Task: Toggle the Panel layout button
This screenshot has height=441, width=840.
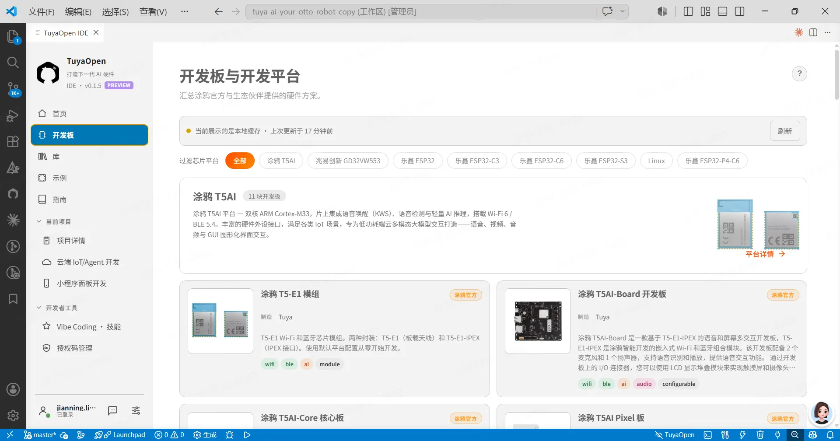Action: pyautogui.click(x=723, y=11)
